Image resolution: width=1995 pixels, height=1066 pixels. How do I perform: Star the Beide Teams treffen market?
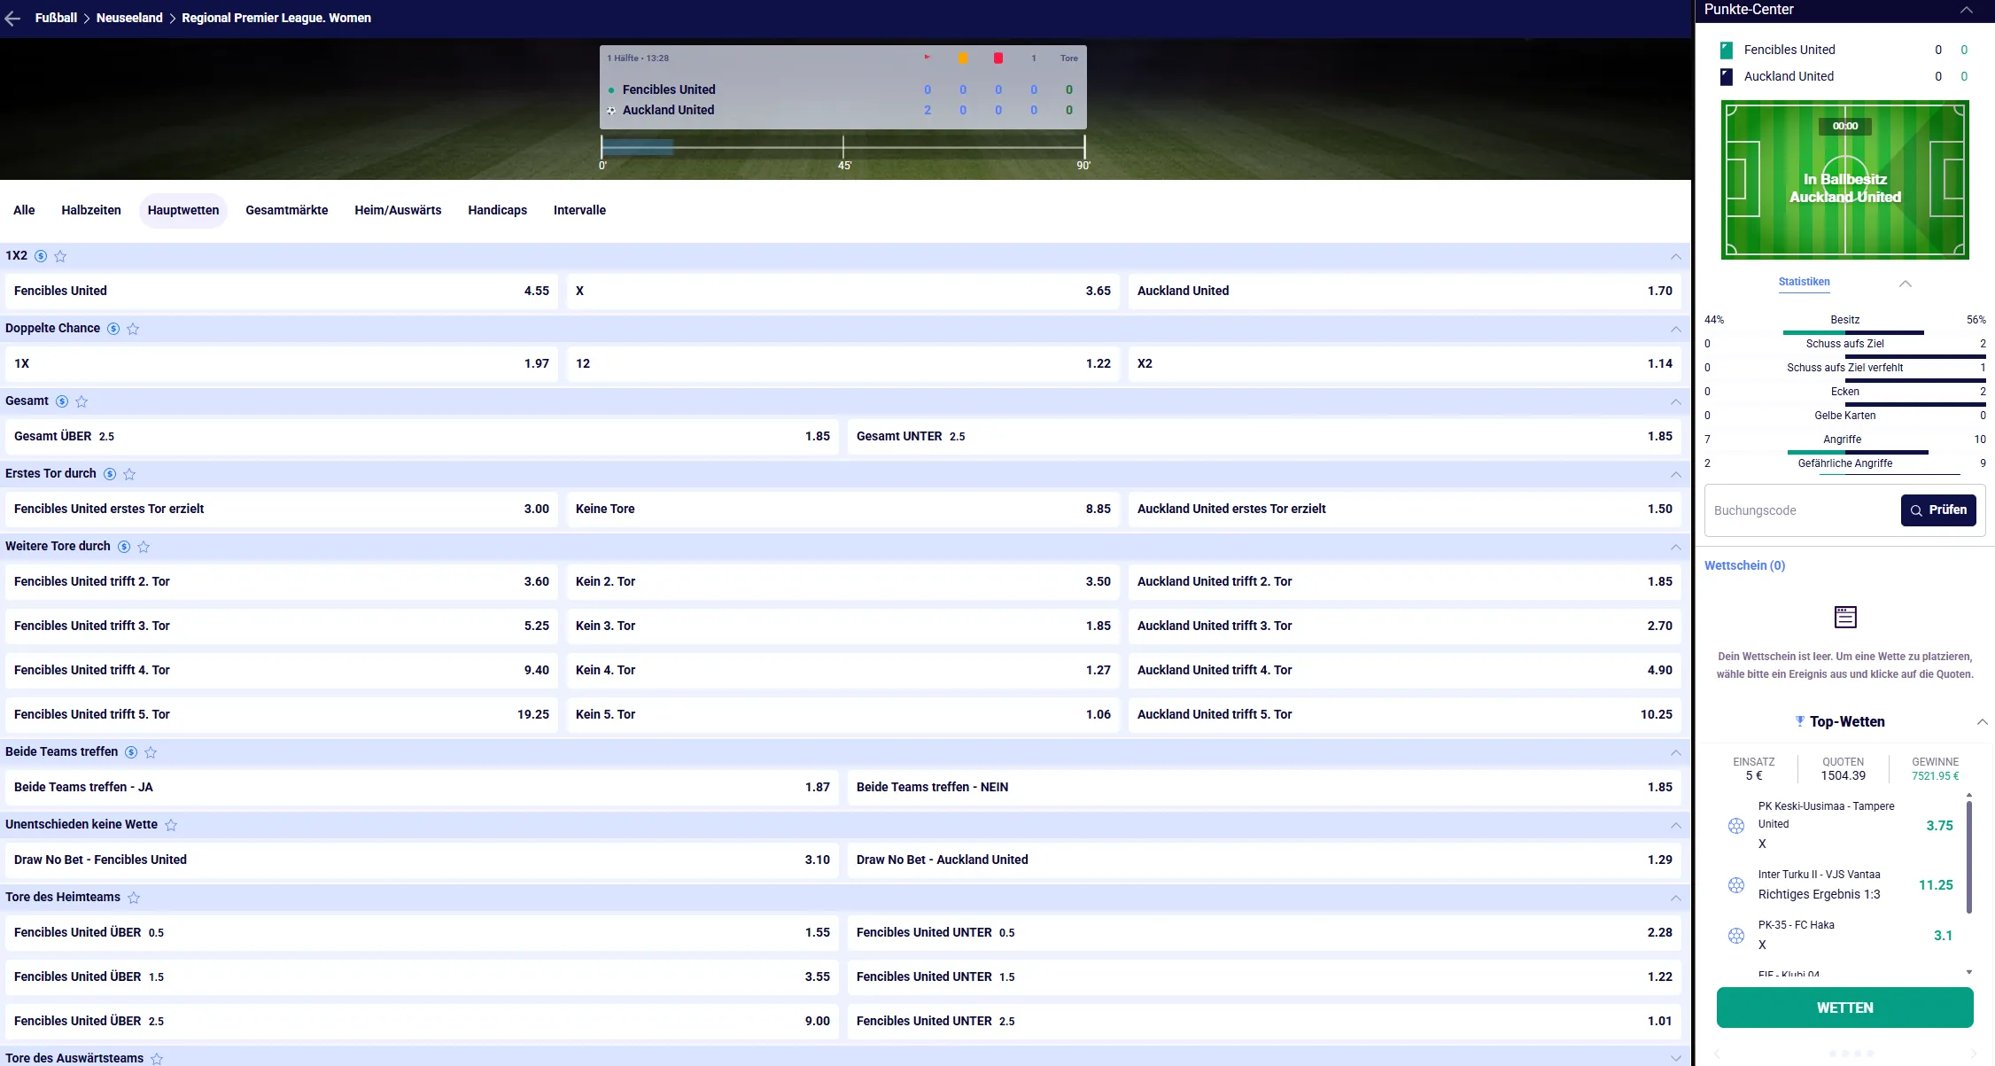(151, 752)
